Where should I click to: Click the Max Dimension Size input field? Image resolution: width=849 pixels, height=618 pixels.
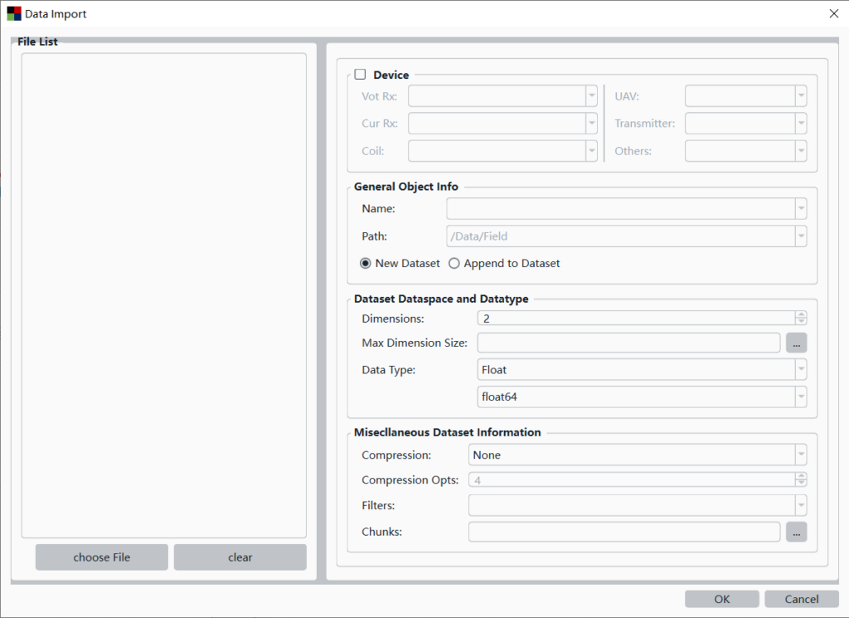[628, 343]
